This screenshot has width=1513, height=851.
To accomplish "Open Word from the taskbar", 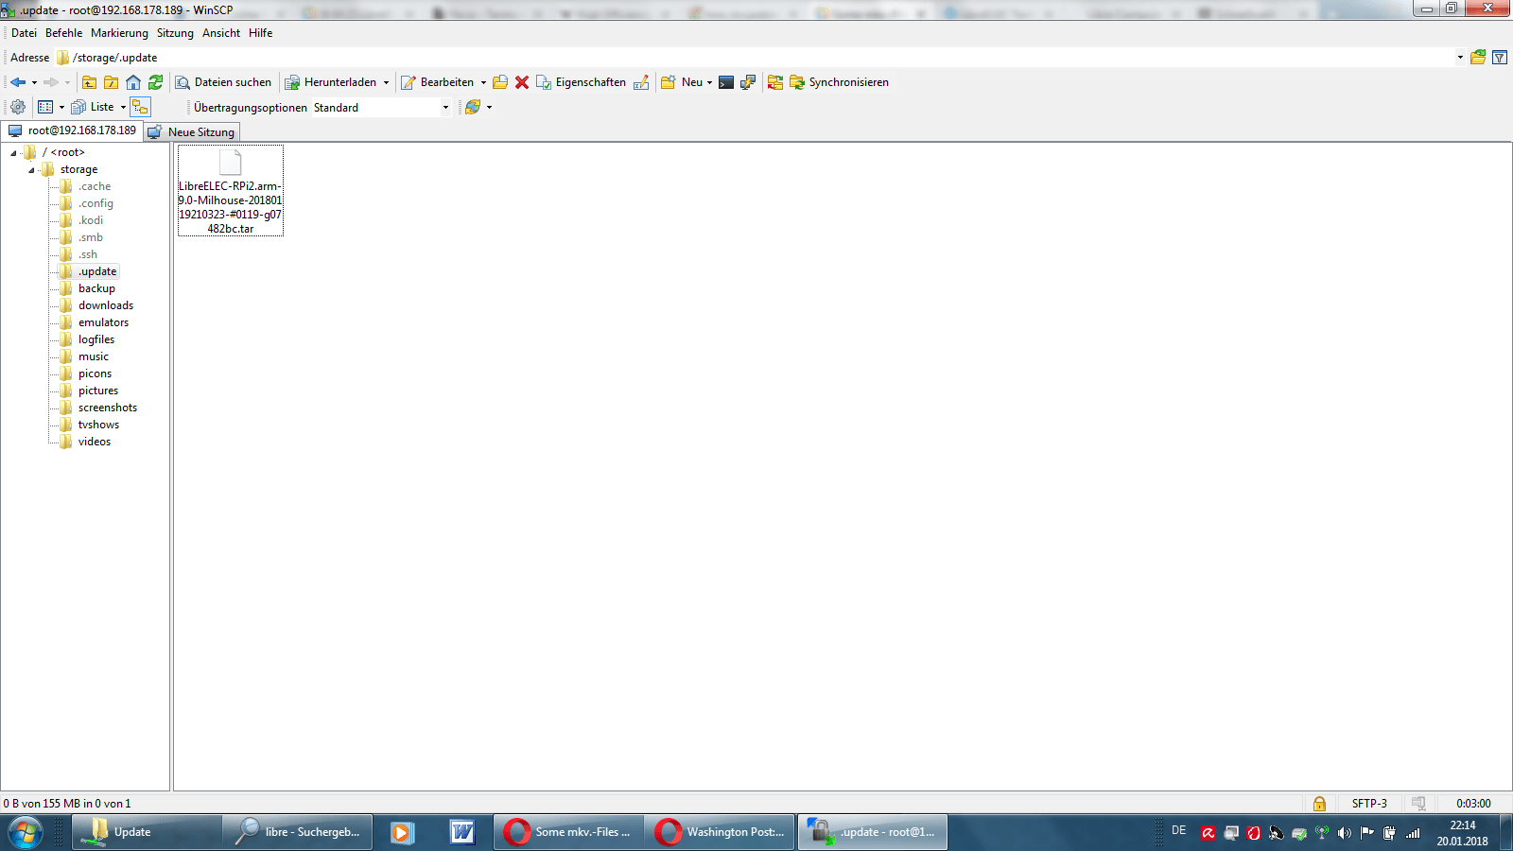I will tap(461, 832).
